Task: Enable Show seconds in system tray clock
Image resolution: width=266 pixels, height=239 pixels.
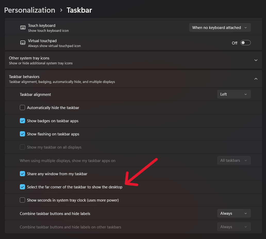Action: click(x=22, y=200)
